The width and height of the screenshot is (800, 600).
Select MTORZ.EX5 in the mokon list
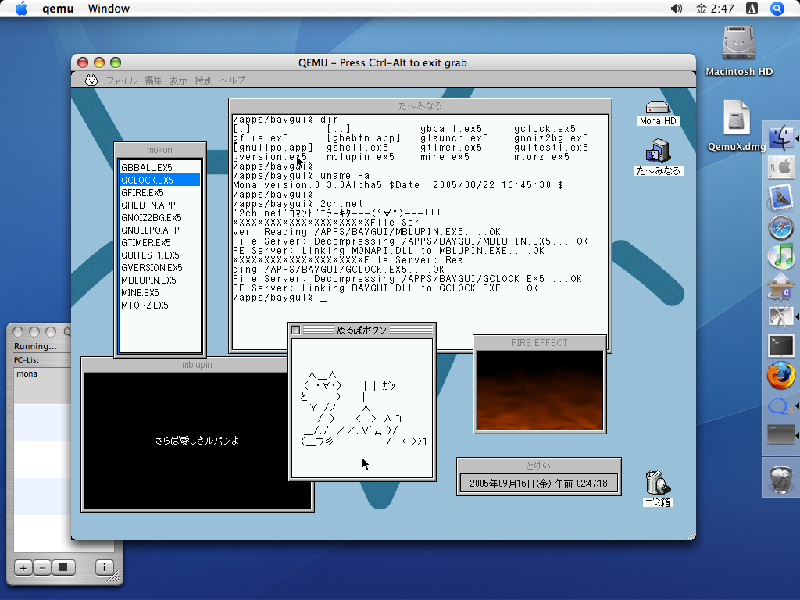tap(159, 305)
